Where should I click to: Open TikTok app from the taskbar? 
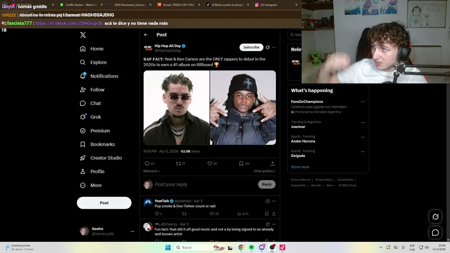point(282,247)
